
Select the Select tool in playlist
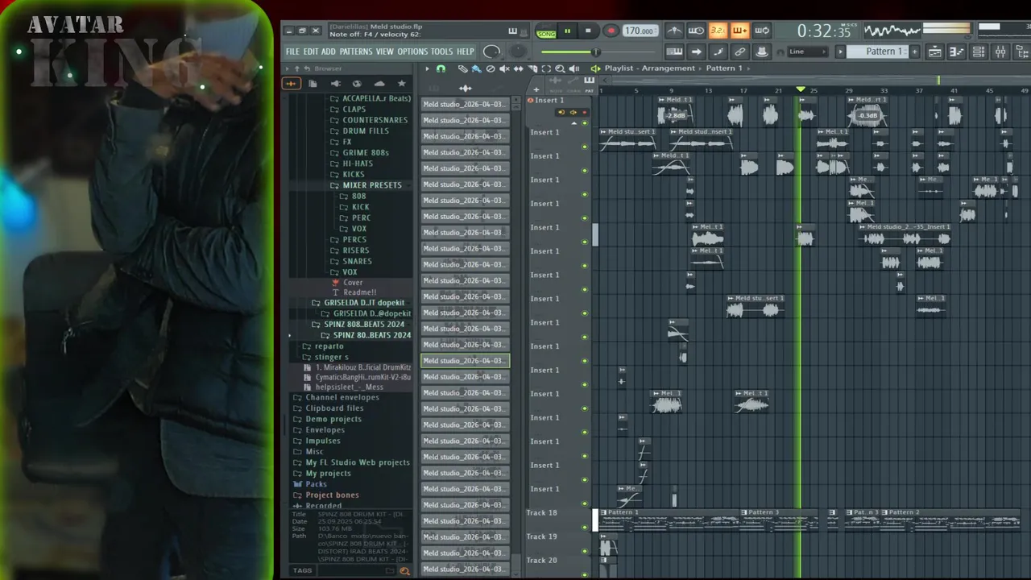546,68
